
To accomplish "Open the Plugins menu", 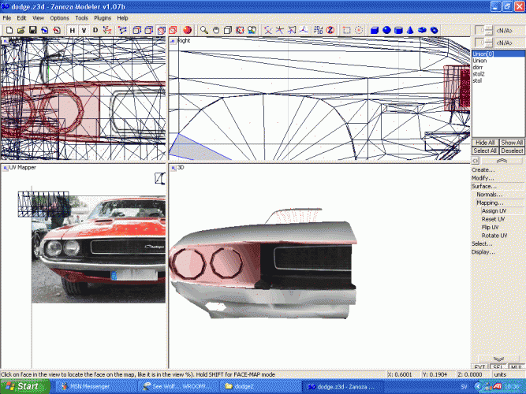I will (102, 17).
